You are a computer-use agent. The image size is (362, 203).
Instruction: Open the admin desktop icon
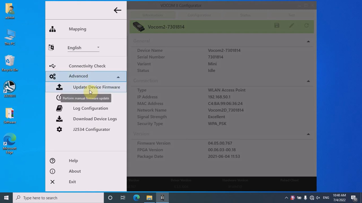[10, 11]
